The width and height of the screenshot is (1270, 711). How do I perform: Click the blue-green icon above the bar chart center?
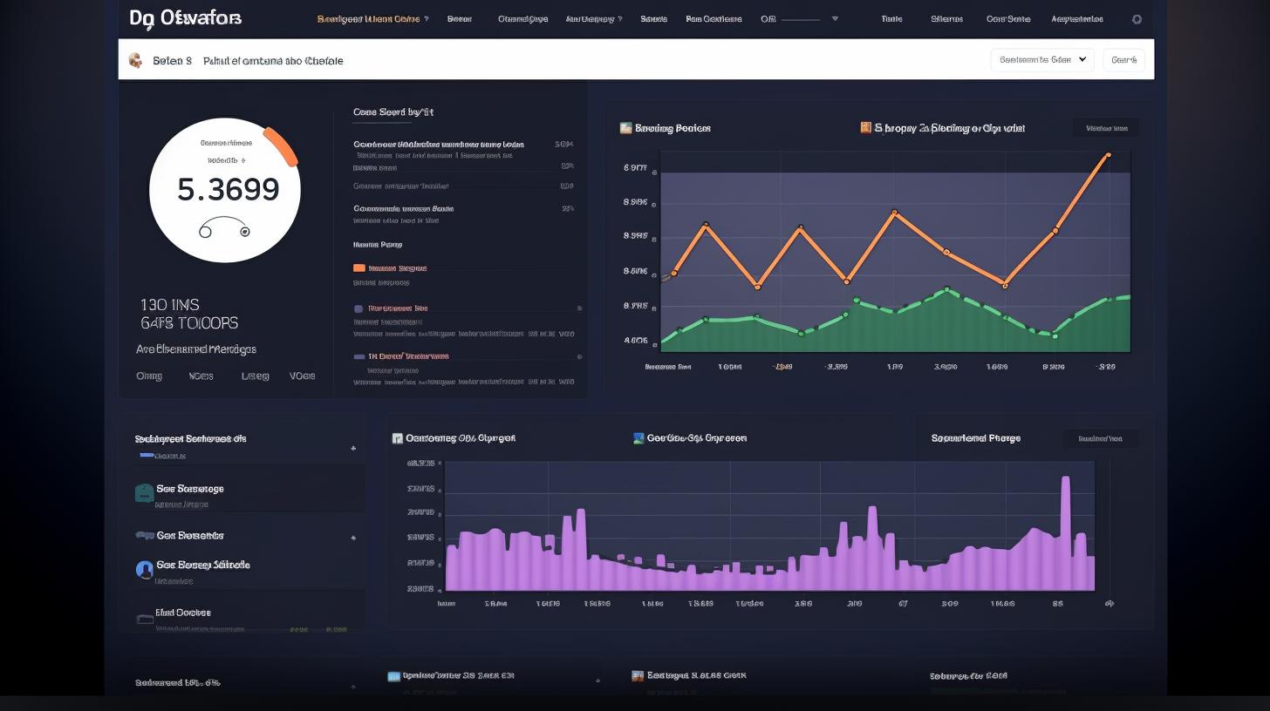point(638,438)
